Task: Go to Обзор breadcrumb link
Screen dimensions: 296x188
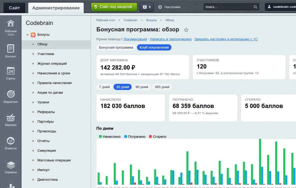Action: tap(170, 20)
